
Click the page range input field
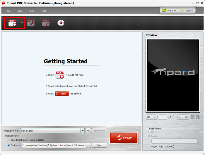tap(175, 141)
